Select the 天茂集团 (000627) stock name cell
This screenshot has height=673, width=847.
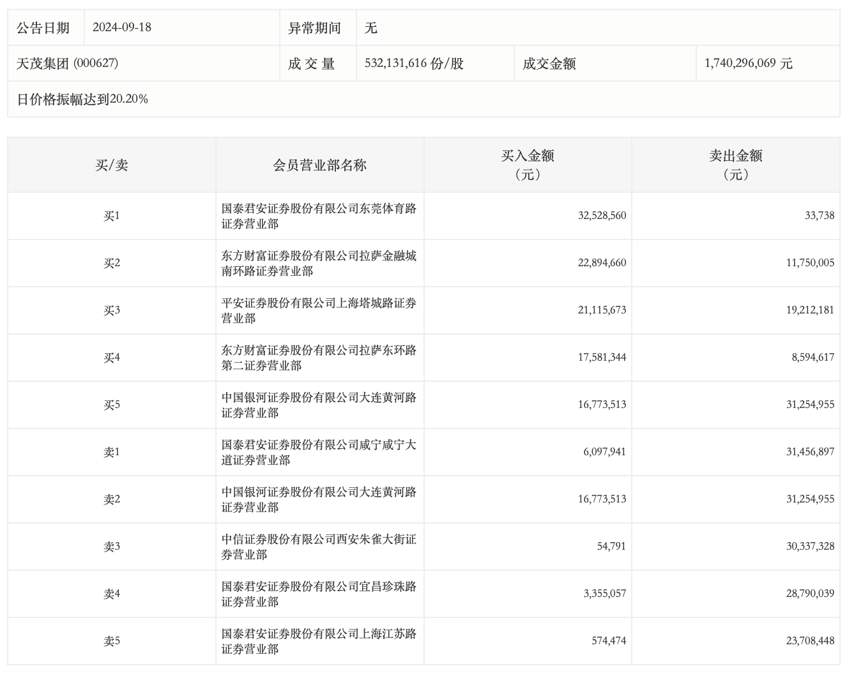67,63
